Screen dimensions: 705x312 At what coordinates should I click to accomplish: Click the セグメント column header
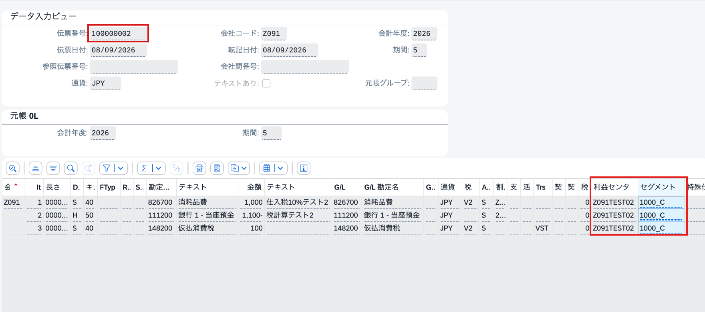(661, 187)
